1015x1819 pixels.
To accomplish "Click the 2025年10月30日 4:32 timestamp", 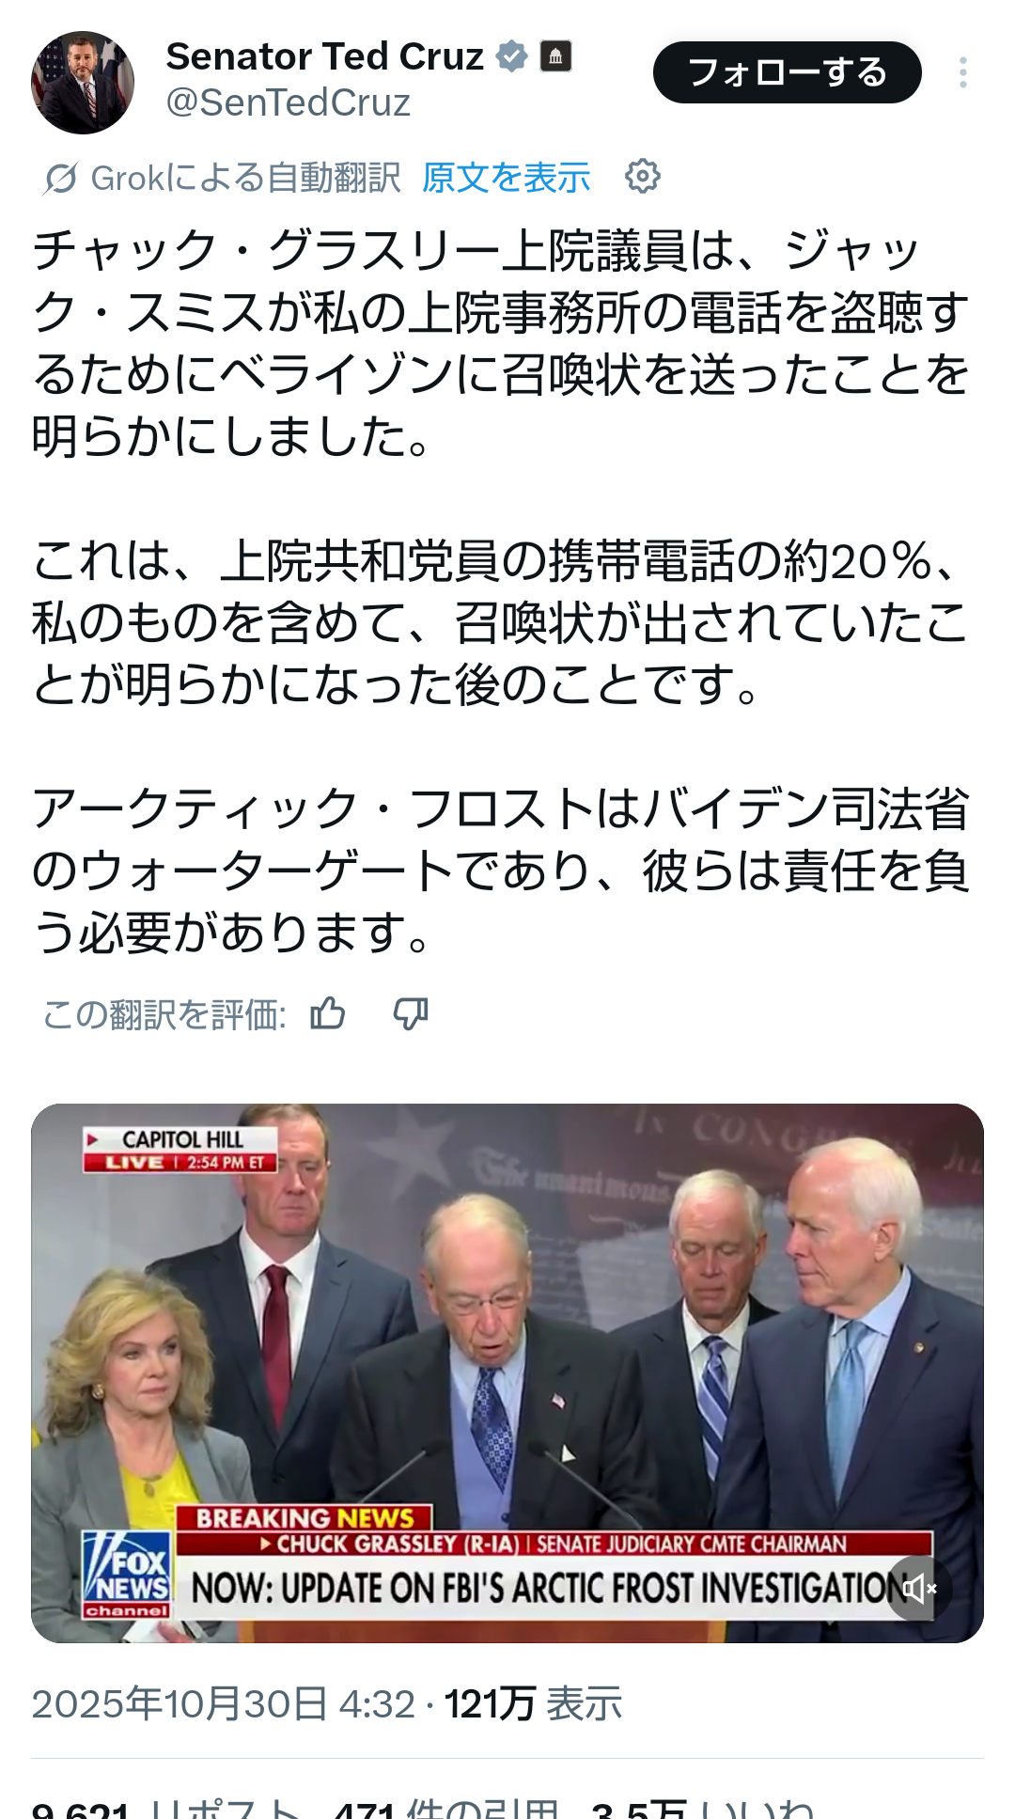I will pos(224,1704).
